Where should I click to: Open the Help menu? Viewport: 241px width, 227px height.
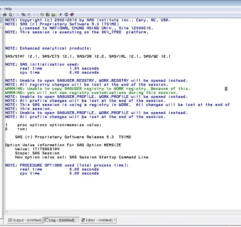point(8,8)
